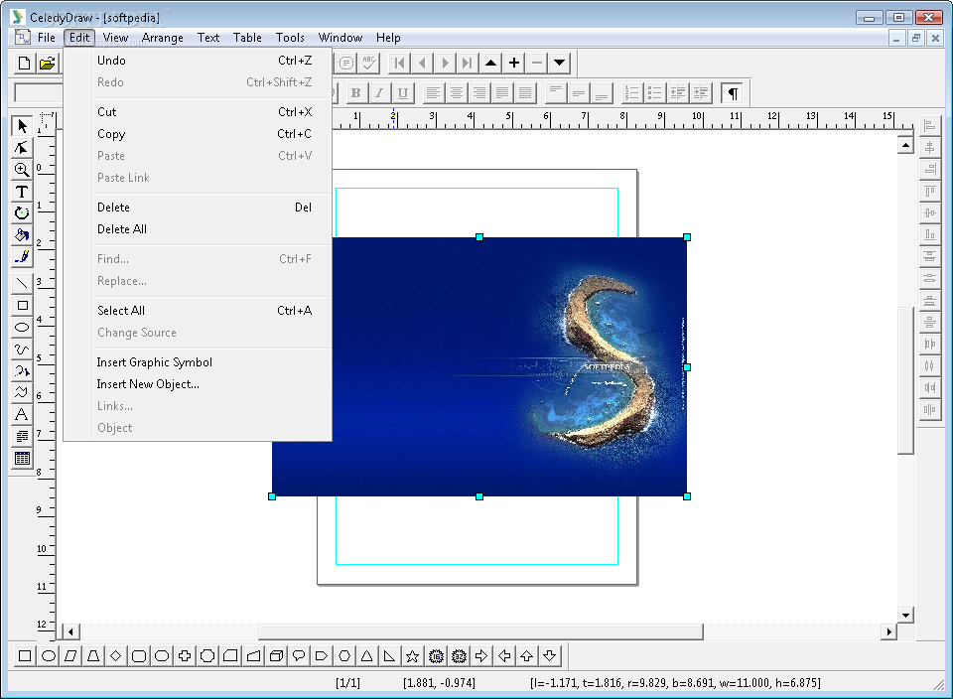Viewport: 953px width, 699px height.
Task: Select the table tool
Action: click(x=22, y=459)
